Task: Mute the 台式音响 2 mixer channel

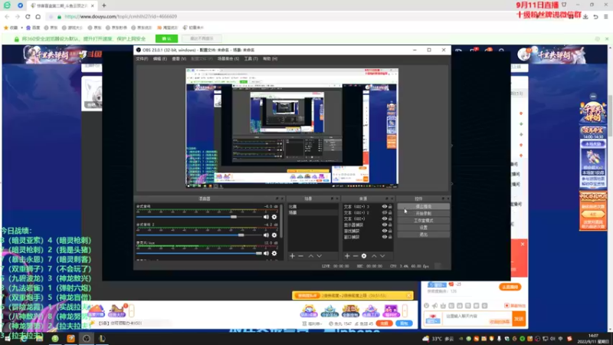Action: coord(266,235)
